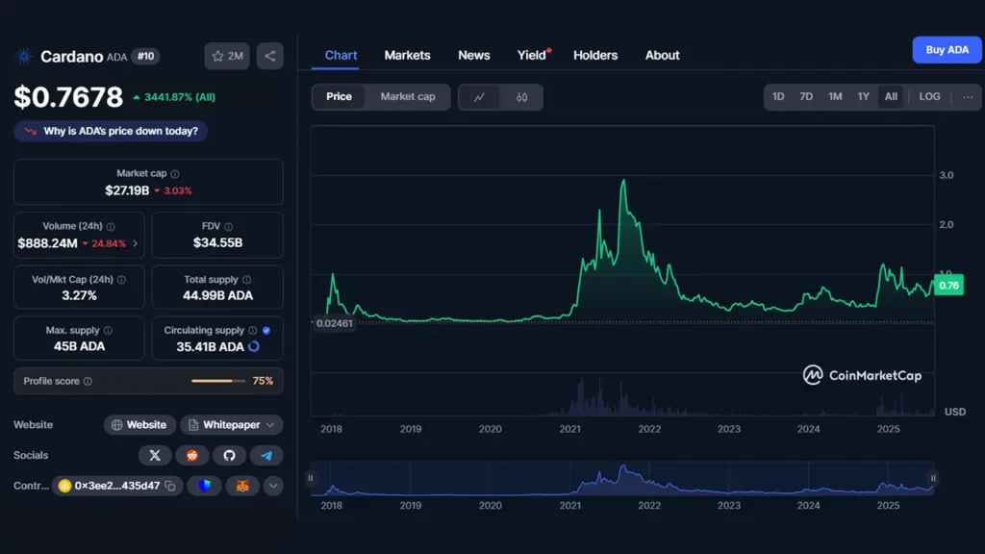Set chart range to All
Screen dimensions: 985x554
click(891, 97)
